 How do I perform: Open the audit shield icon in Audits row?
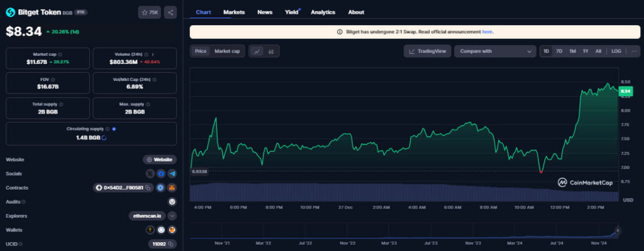172,202
